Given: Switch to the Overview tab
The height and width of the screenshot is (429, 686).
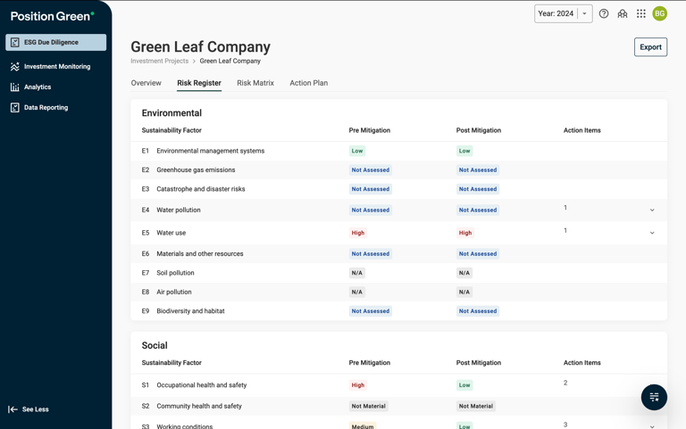Looking at the screenshot, I should click(x=146, y=83).
